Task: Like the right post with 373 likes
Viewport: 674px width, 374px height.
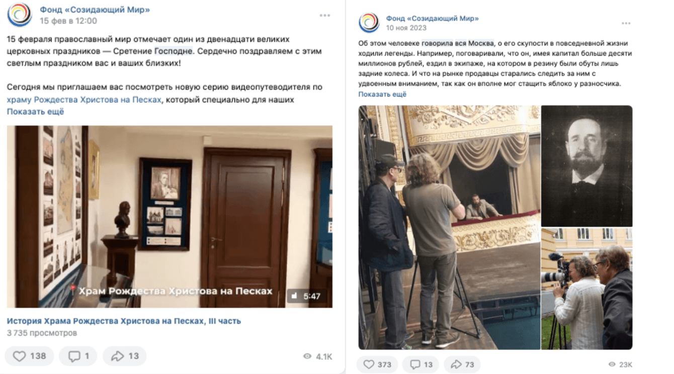Action: pyautogui.click(x=377, y=364)
